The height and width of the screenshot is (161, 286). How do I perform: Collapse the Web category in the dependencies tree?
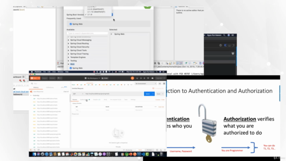[68, 64]
